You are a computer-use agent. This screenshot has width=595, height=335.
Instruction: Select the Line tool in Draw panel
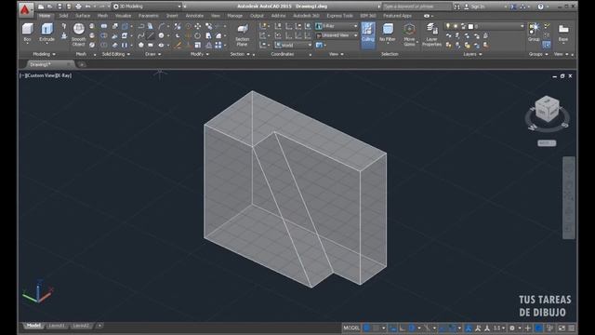[x=151, y=35]
